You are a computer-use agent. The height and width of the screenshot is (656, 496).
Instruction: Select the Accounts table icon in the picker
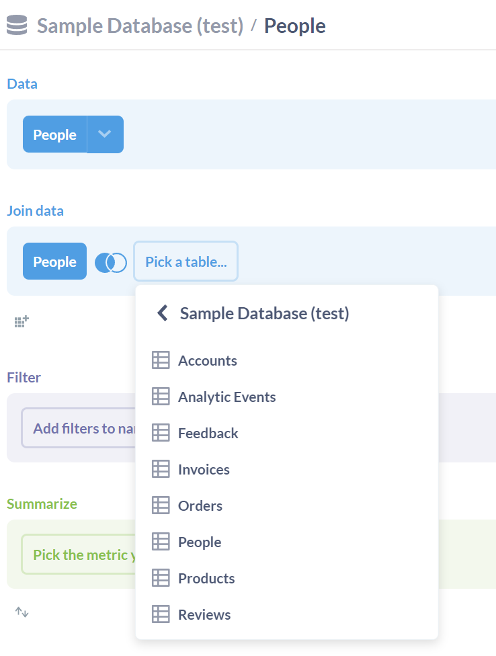point(161,360)
